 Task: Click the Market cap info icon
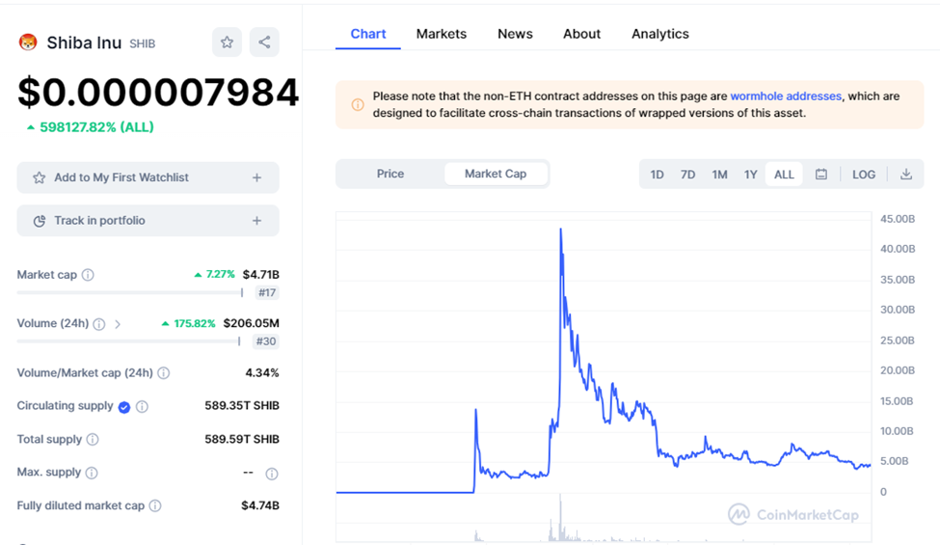click(x=88, y=275)
